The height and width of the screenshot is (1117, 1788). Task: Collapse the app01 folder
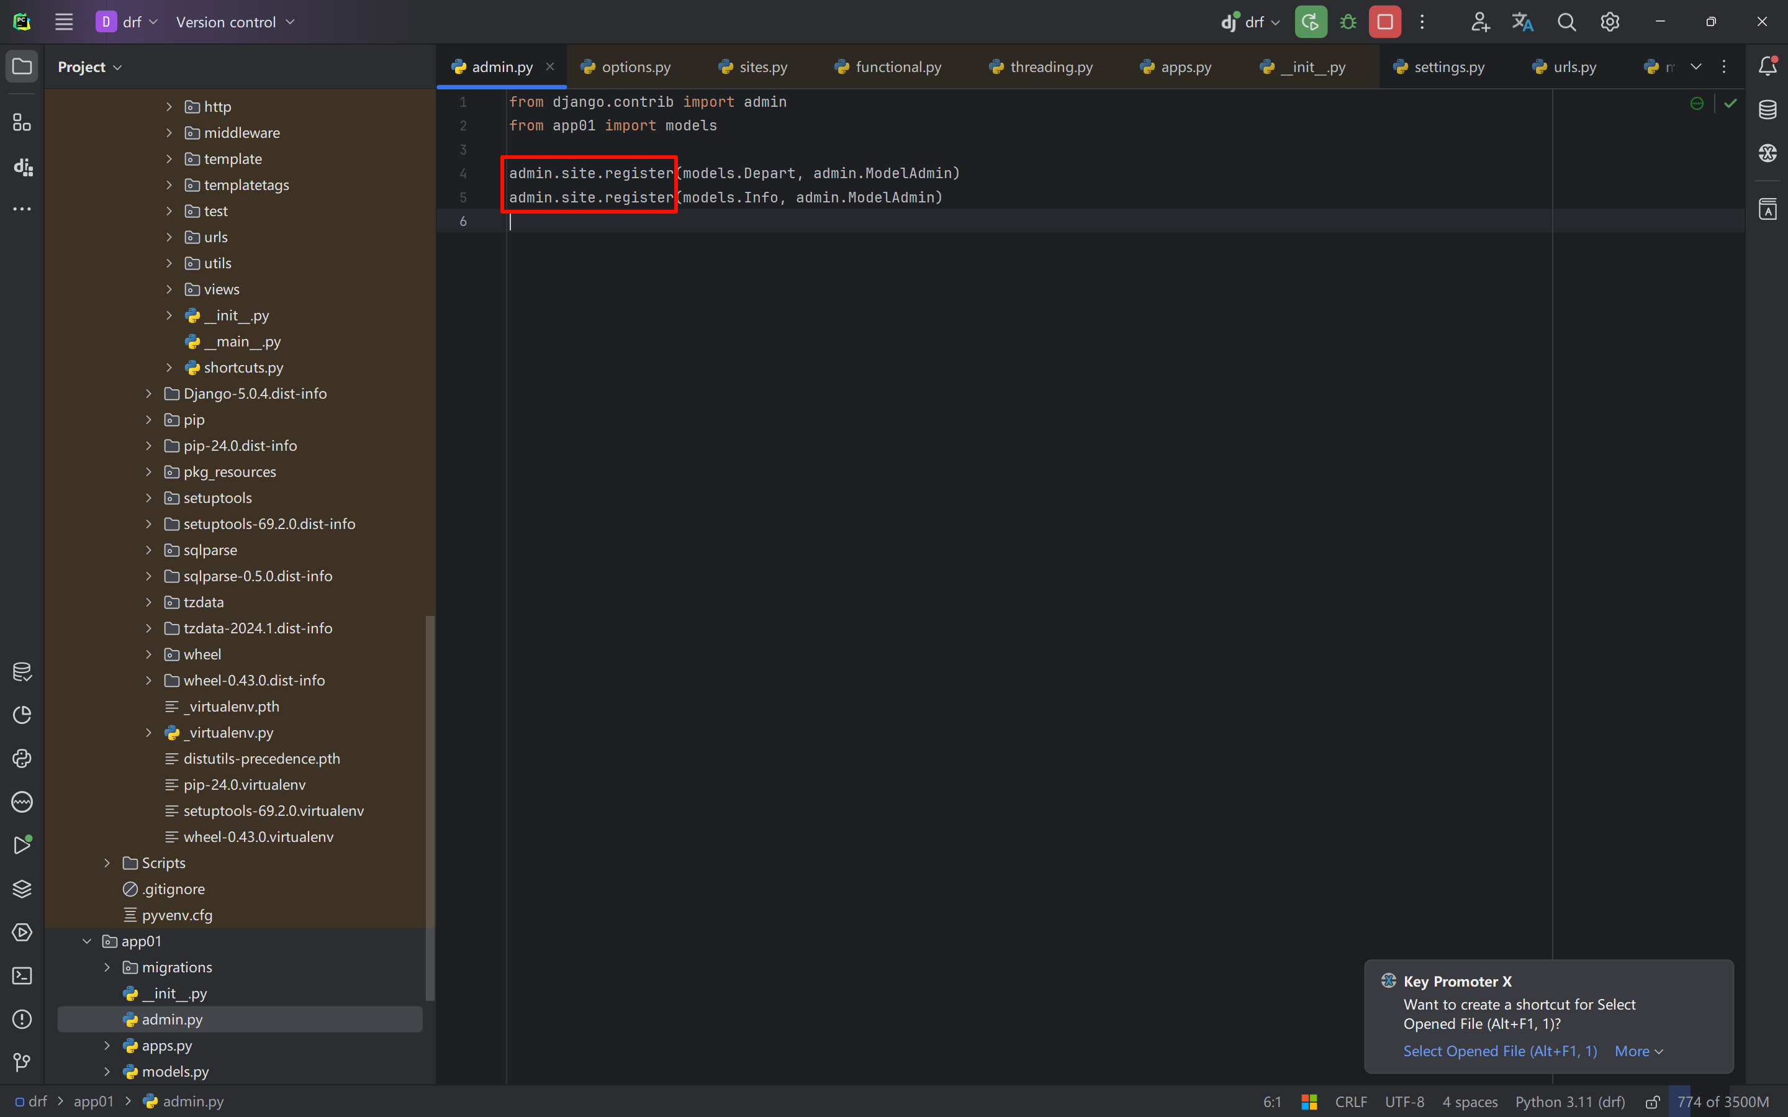click(87, 941)
